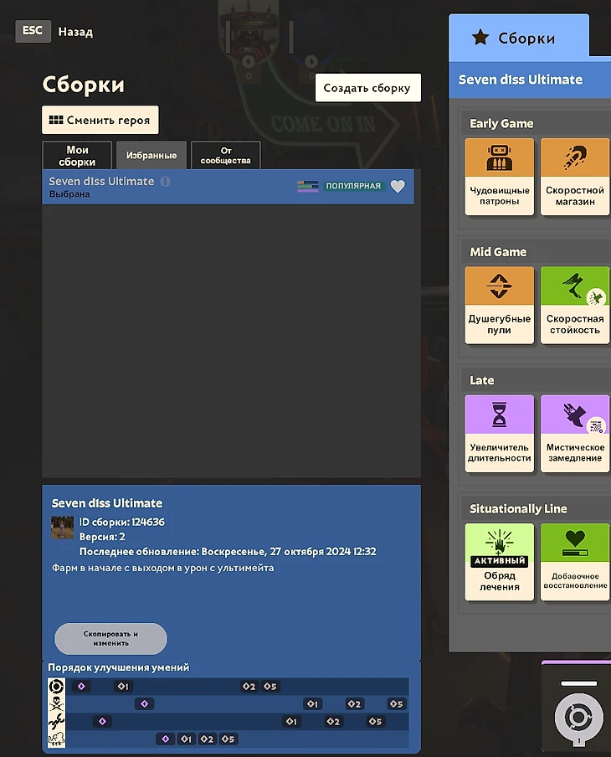
Task: Switch to the Избранные tab
Action: (x=151, y=156)
